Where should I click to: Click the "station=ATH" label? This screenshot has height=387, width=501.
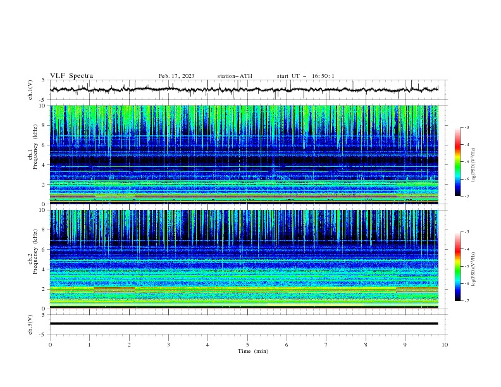[235, 76]
